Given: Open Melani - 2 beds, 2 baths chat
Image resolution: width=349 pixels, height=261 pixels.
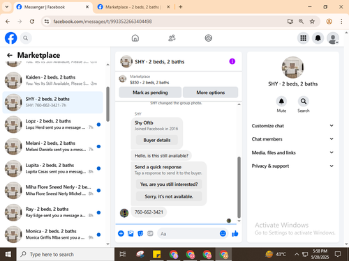Looking at the screenshot, I should [x=52, y=146].
